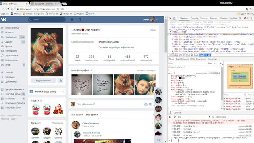Click the DevTools error count icon
Screen dimensions: 254x143
pyautogui.click(x=246, y=18)
